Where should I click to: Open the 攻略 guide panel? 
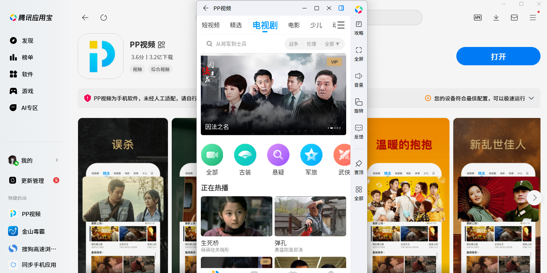pos(359,28)
